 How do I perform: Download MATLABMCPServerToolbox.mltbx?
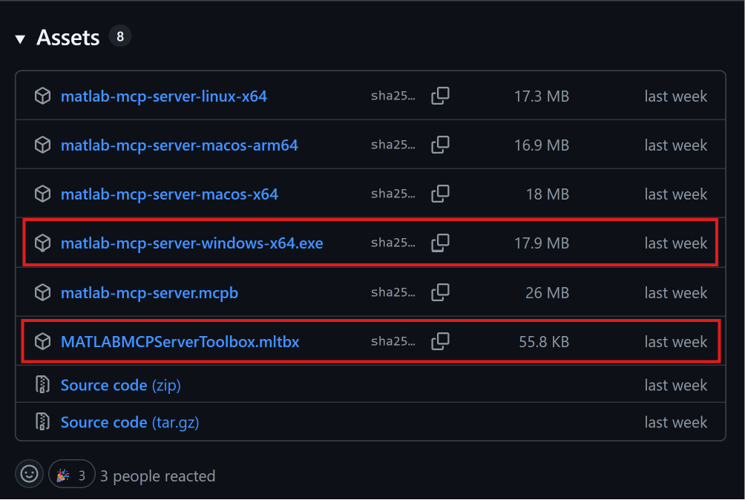click(x=180, y=342)
